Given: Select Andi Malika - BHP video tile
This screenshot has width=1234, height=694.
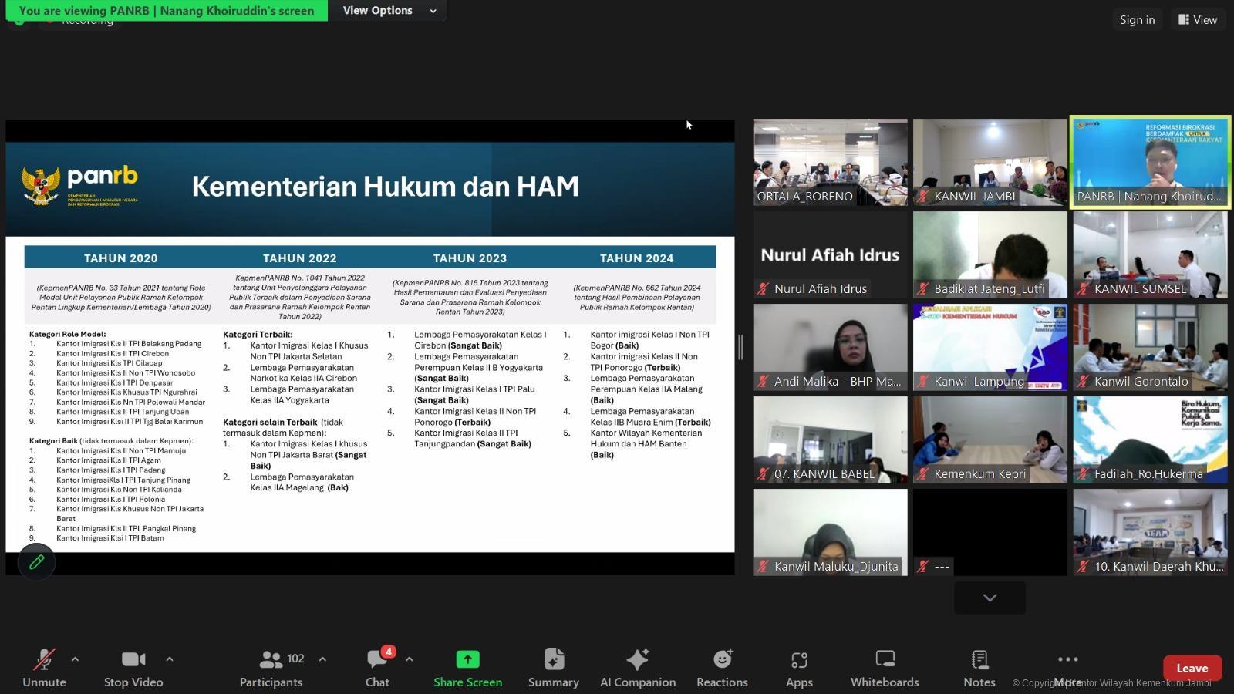Looking at the screenshot, I should [x=830, y=347].
